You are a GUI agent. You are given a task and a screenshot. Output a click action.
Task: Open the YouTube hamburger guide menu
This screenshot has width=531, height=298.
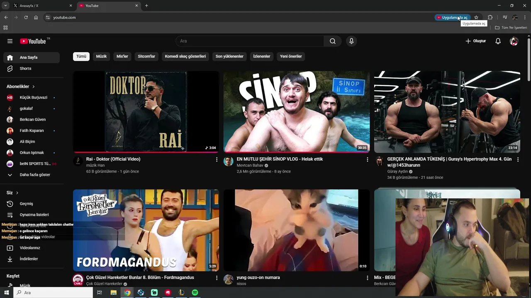pyautogui.click(x=10, y=41)
